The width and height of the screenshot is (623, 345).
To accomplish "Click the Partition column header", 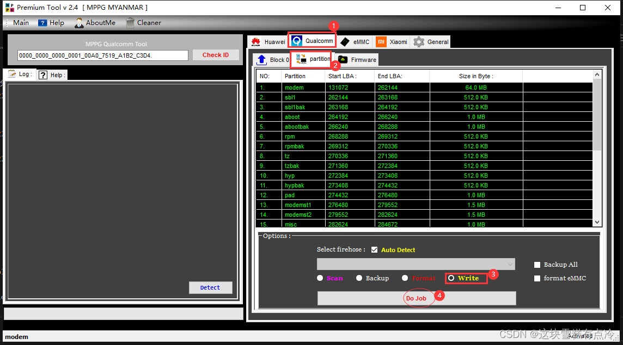I will tap(303, 76).
